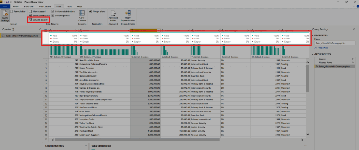
Task: Collapse the APPLIED STEPS section
Action: click(313, 54)
